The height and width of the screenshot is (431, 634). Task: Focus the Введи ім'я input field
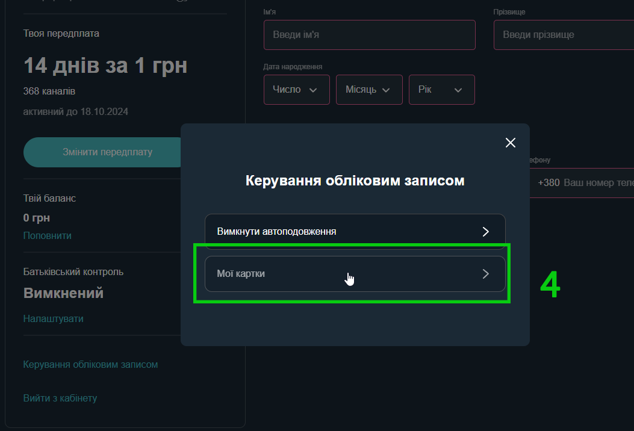pyautogui.click(x=369, y=35)
